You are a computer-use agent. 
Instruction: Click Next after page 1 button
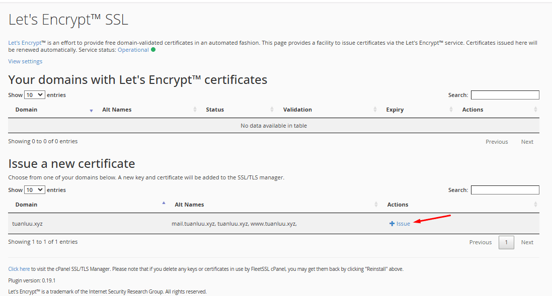coord(527,242)
